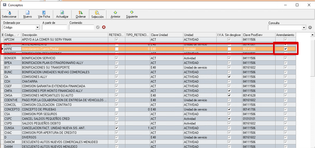Click the TIPO_RETENCI column header

tap(138, 35)
